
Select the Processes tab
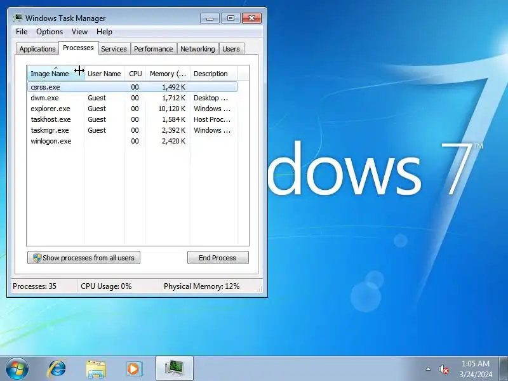(x=78, y=48)
